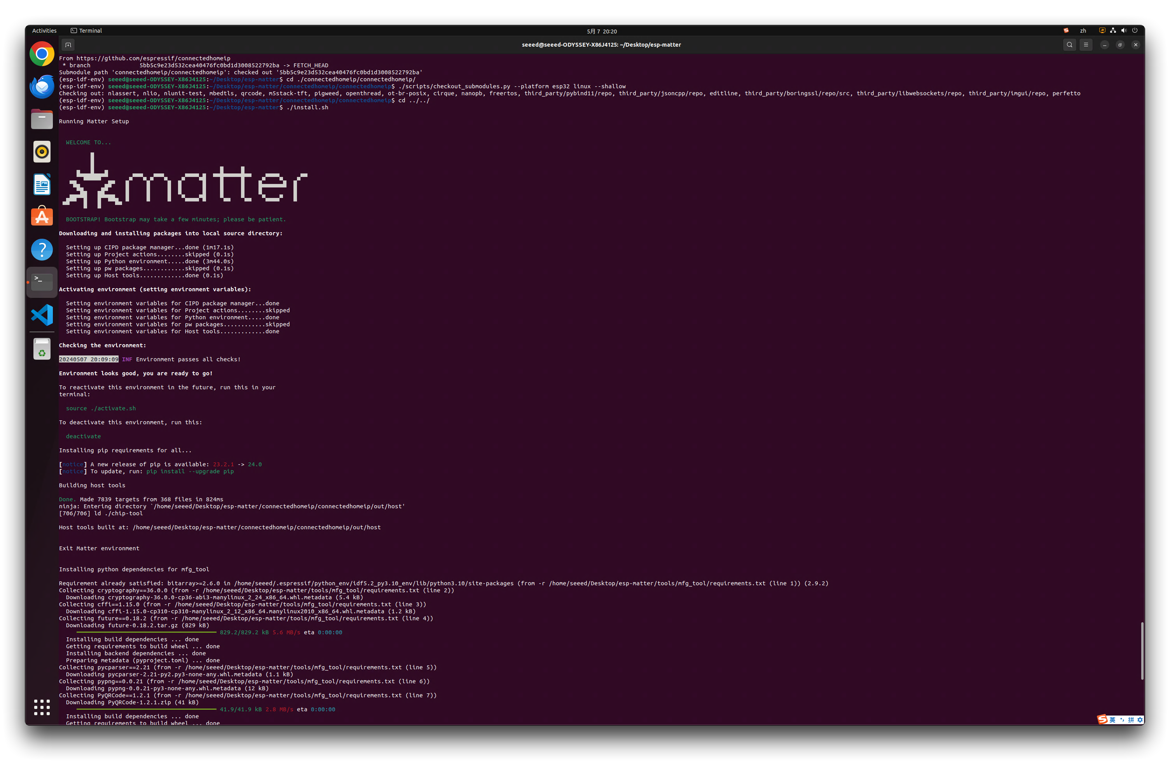Click the "Running Matter Setup" line
Image resolution: width=1170 pixels, height=763 pixels.
tap(94, 121)
